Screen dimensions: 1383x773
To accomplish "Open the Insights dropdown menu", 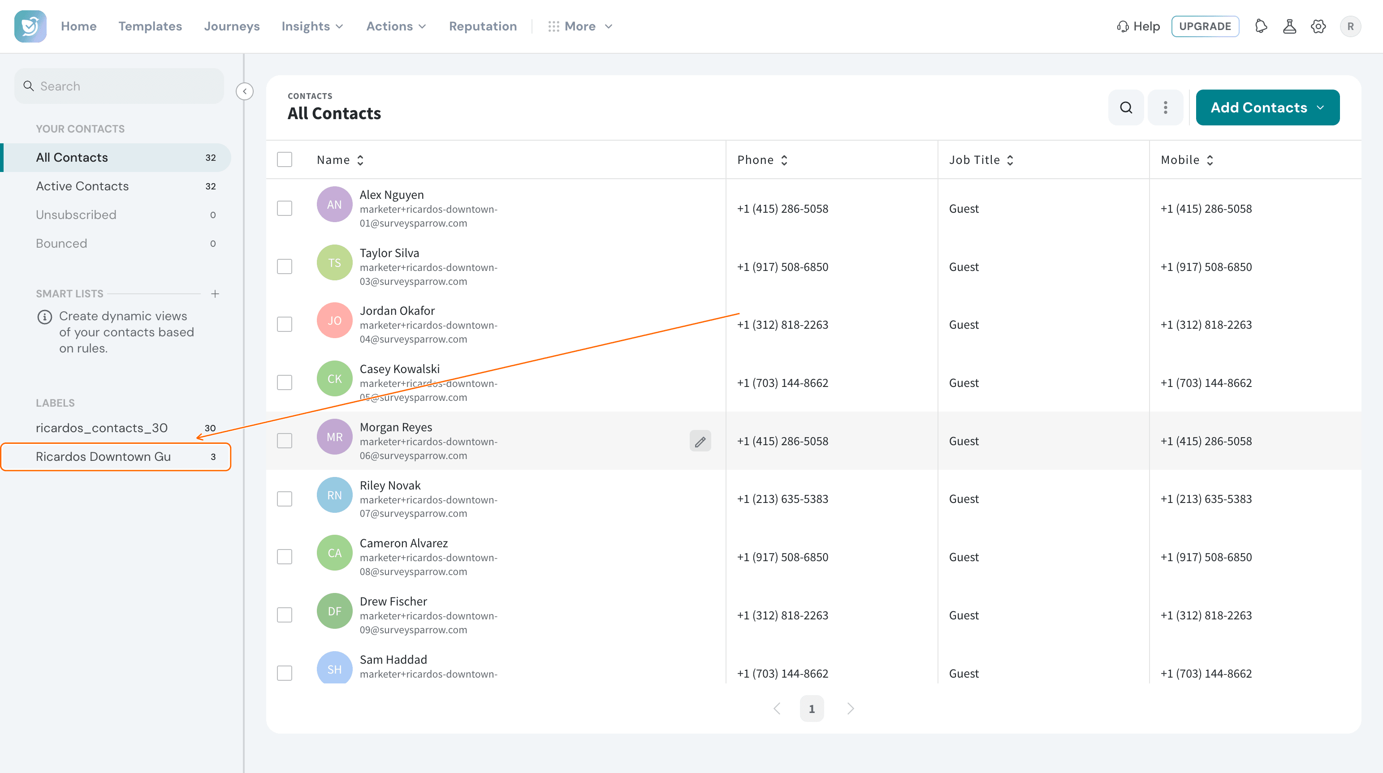I will pos(312,26).
